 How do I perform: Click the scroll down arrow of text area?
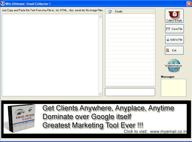pos(100,94)
